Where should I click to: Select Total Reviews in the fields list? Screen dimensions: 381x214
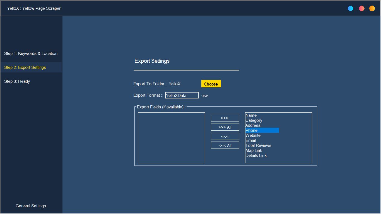(262, 145)
